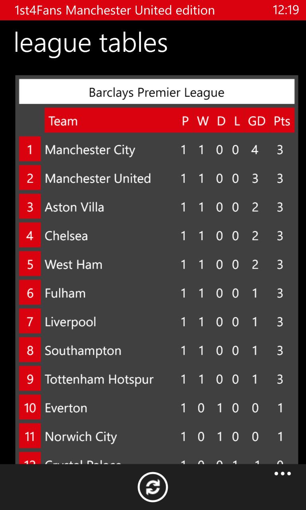Tap the league tables page title

91,43
